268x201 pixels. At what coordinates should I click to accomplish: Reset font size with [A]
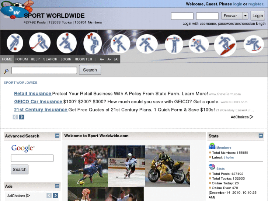(116, 59)
